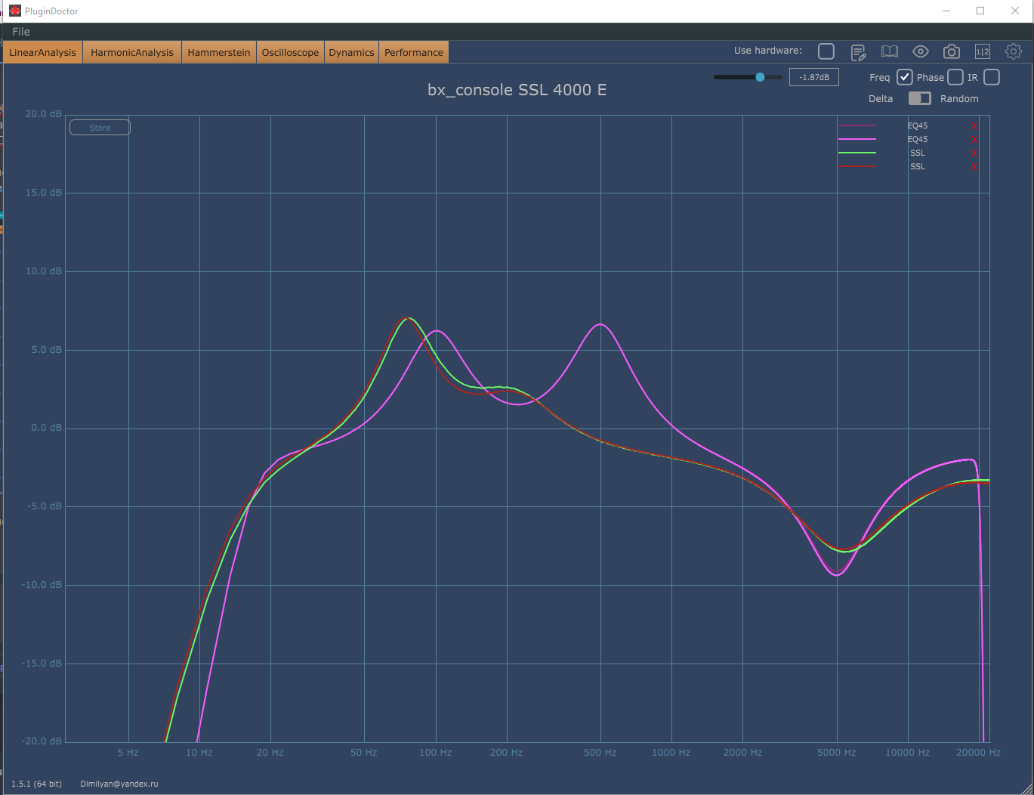This screenshot has height=795, width=1034.
Task: Open the File menu
Action: coord(21,32)
